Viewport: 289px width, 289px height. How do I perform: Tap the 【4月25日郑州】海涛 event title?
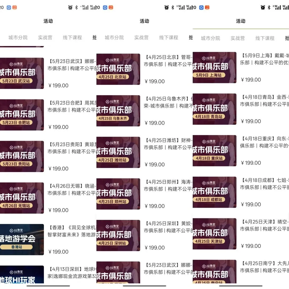(x=168, y=185)
